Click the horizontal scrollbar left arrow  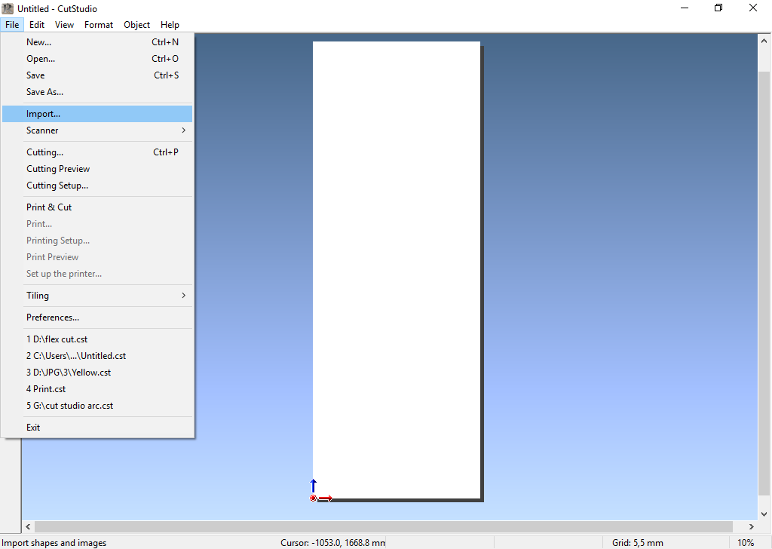(x=28, y=527)
